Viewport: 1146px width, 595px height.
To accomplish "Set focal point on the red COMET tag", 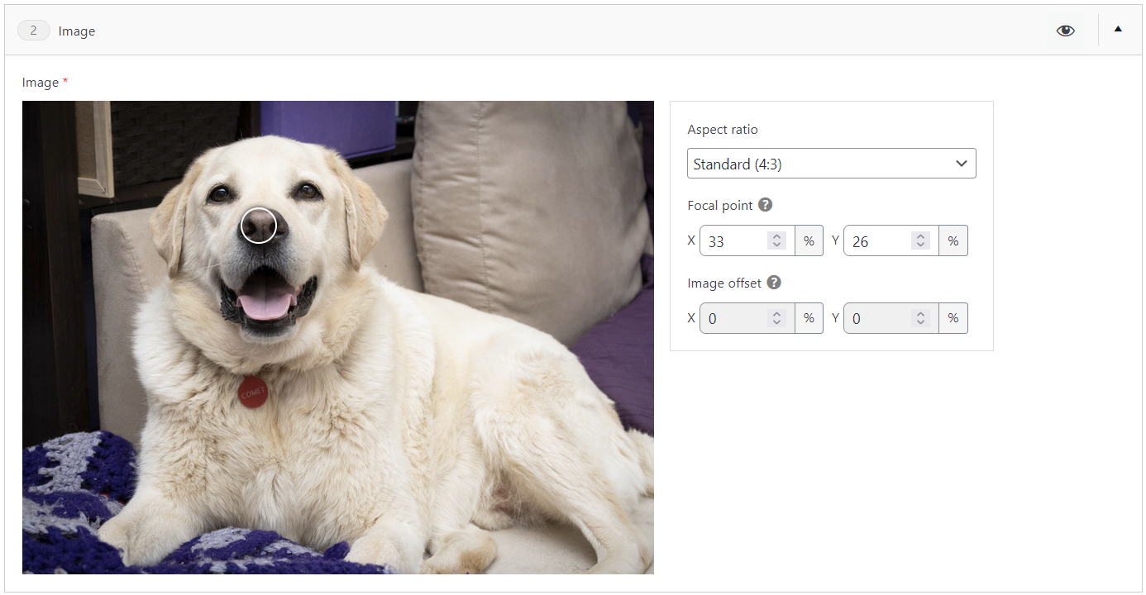I will [x=253, y=393].
